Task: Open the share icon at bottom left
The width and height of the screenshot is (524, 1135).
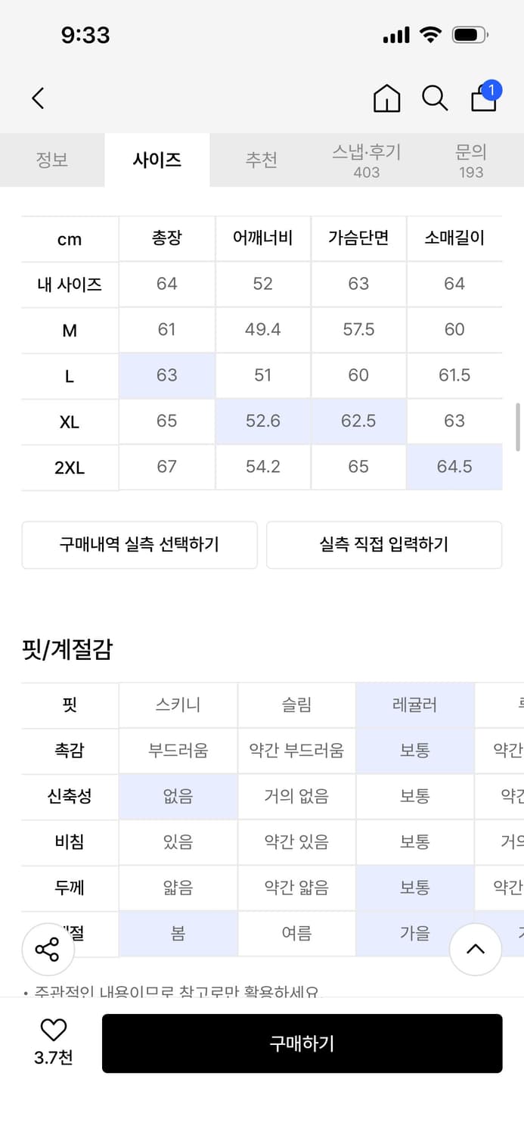Action: 48,949
